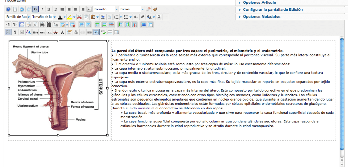Screen dimensions: 348x167
Task: Toggle the visual aid guidelines
Action: coord(8,32)
